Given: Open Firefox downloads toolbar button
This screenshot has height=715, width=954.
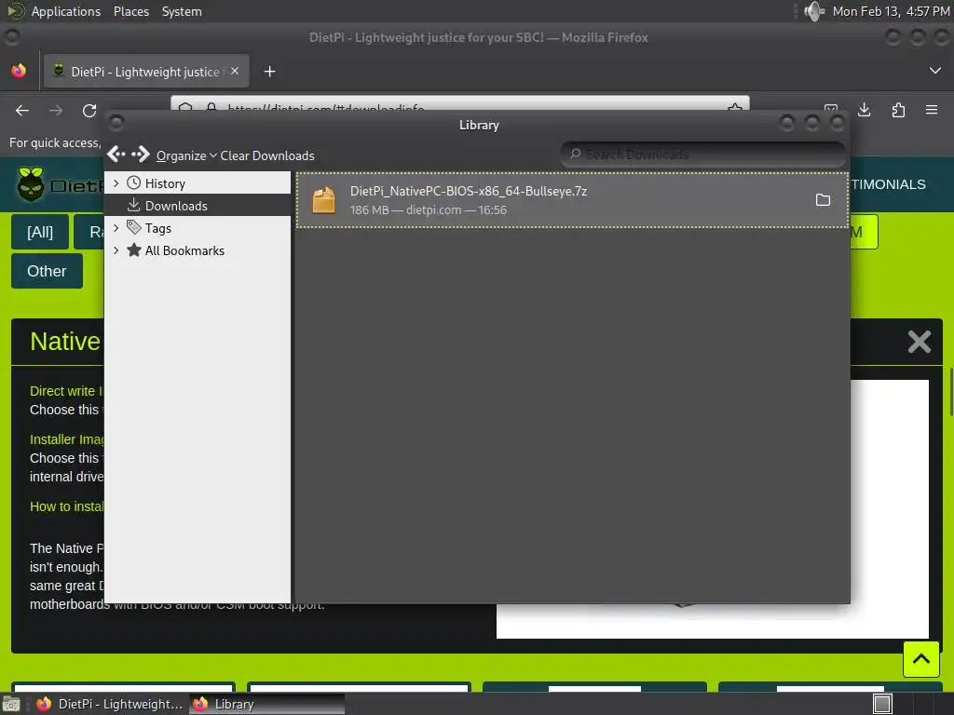Looking at the screenshot, I should click(x=864, y=110).
